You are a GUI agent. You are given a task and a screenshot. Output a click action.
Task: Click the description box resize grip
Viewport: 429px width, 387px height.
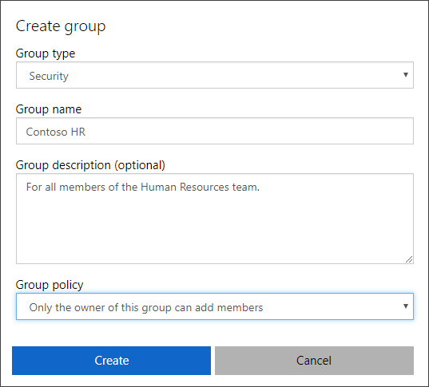409,259
